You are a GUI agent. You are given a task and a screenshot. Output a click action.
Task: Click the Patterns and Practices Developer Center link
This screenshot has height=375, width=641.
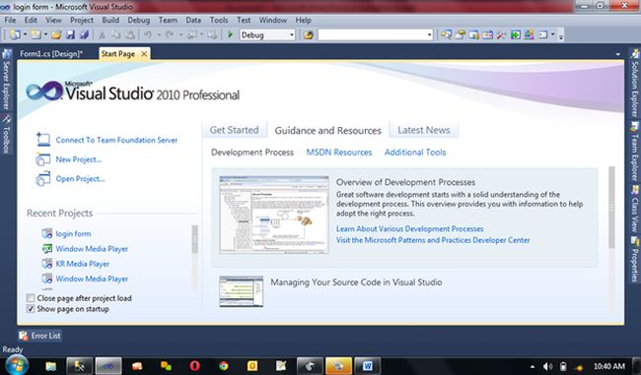point(433,240)
